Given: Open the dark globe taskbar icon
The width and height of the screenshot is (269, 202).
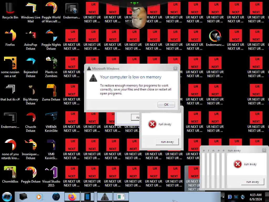Looking at the screenshot, I should click(56, 197).
